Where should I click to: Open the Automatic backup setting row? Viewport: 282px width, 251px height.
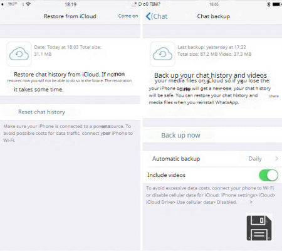coord(212,159)
